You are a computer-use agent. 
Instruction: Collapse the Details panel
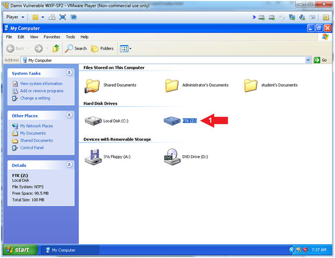click(69, 165)
